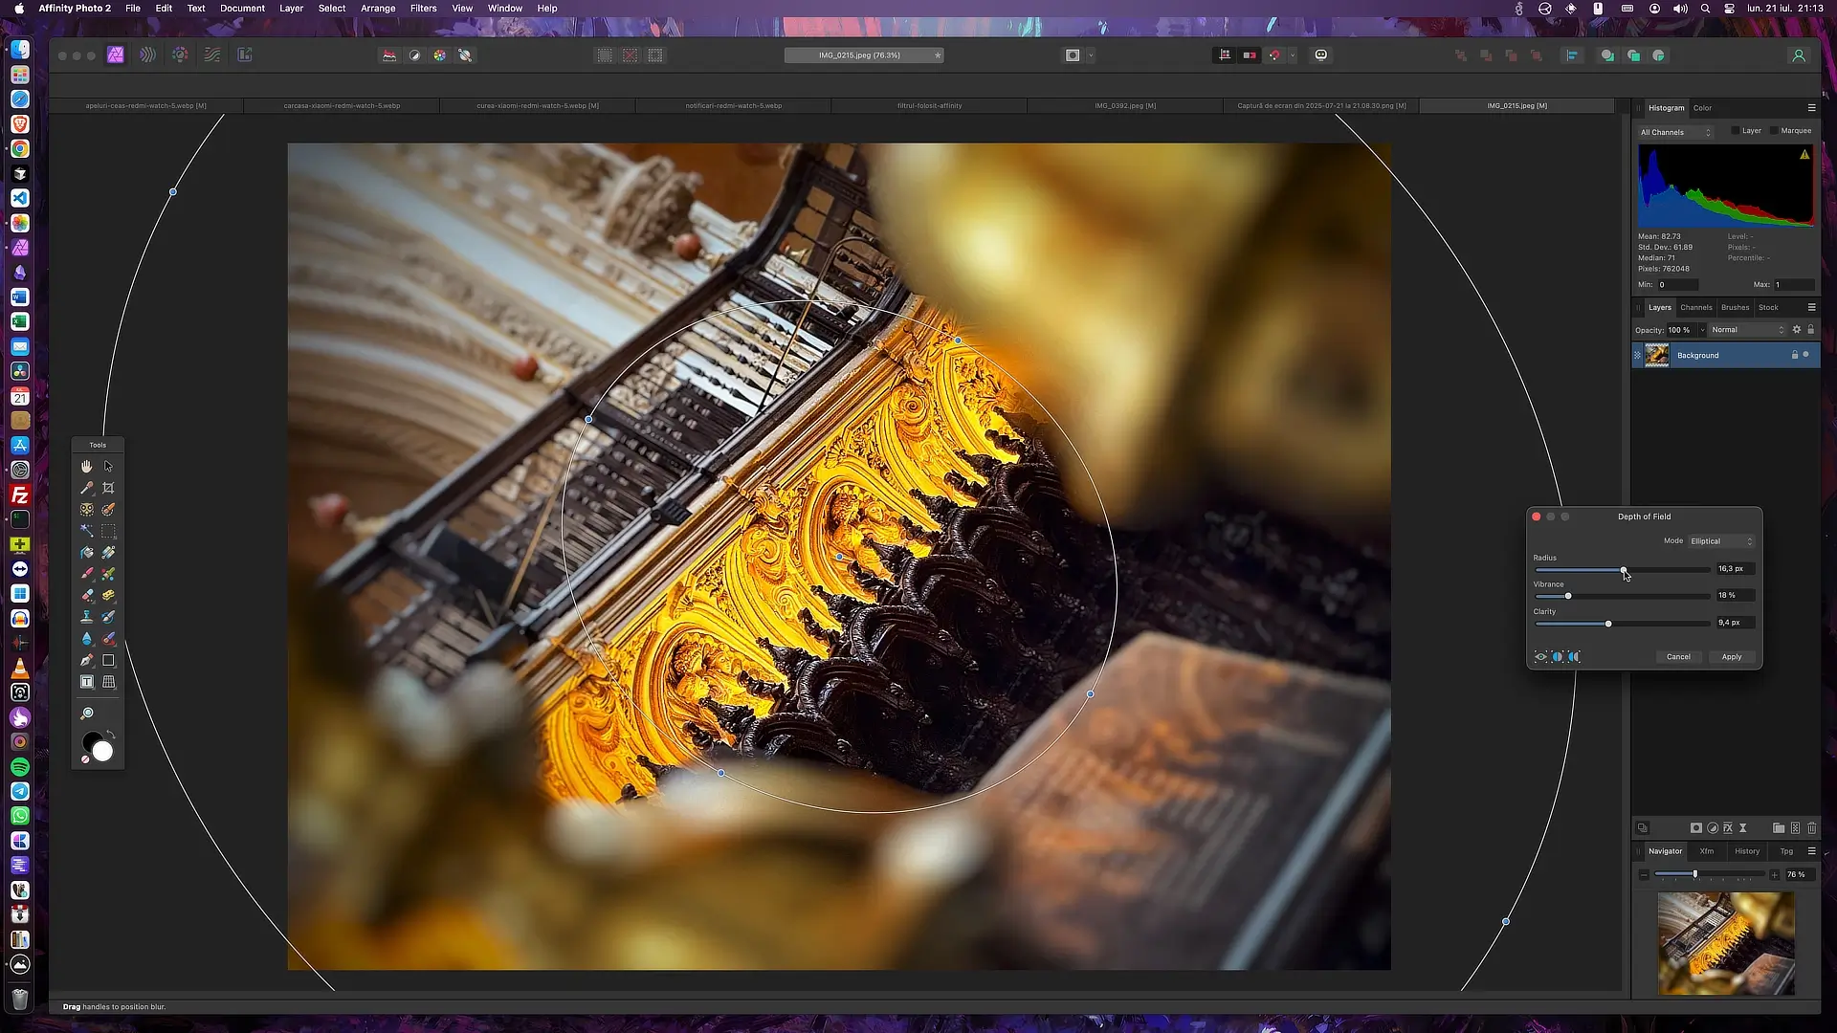Click the Vibrance slider handle
The height and width of the screenshot is (1033, 1837).
(1567, 596)
